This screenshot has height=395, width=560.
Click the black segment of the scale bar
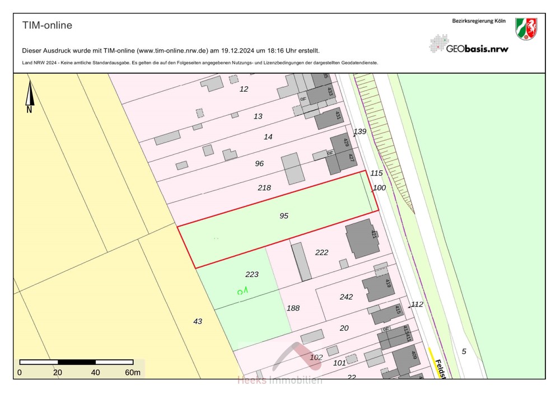[76, 362]
